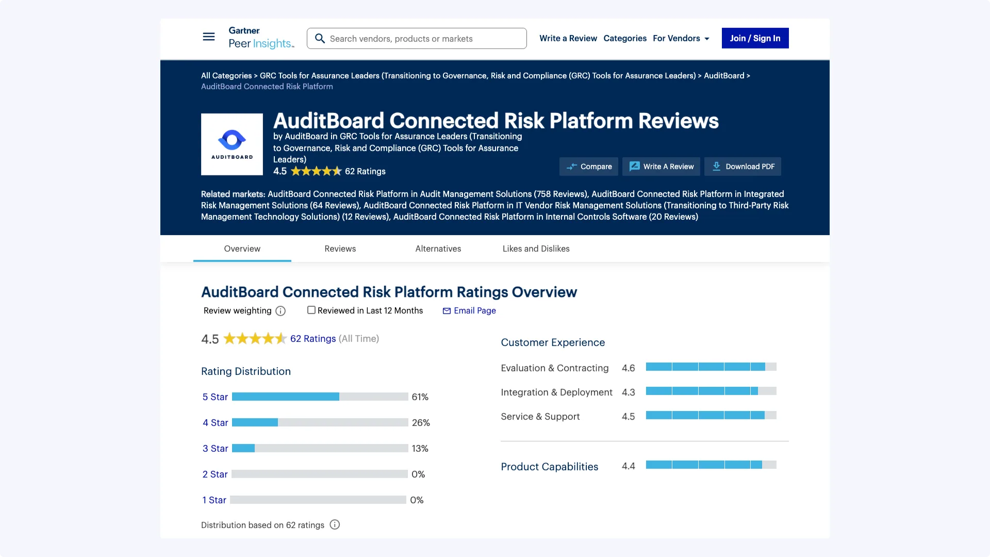Click the Compare button

(x=589, y=167)
